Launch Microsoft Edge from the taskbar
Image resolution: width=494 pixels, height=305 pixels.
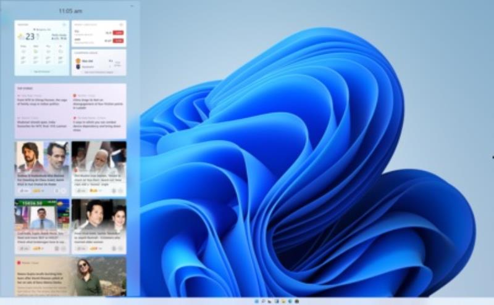tap(290, 301)
